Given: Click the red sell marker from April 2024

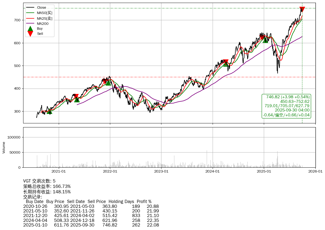Looking at the screenshot, I should tap(226, 62).
